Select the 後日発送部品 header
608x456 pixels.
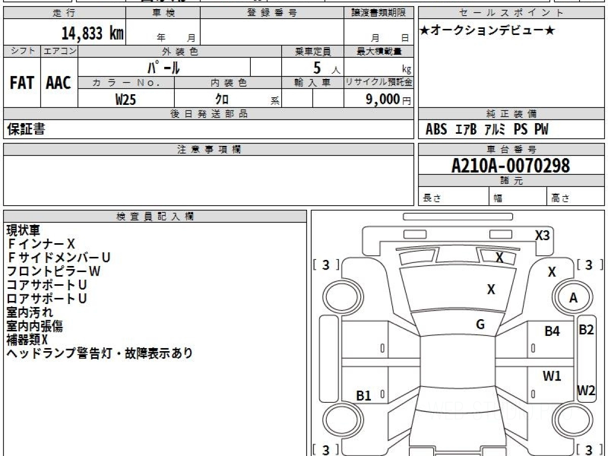(x=209, y=114)
